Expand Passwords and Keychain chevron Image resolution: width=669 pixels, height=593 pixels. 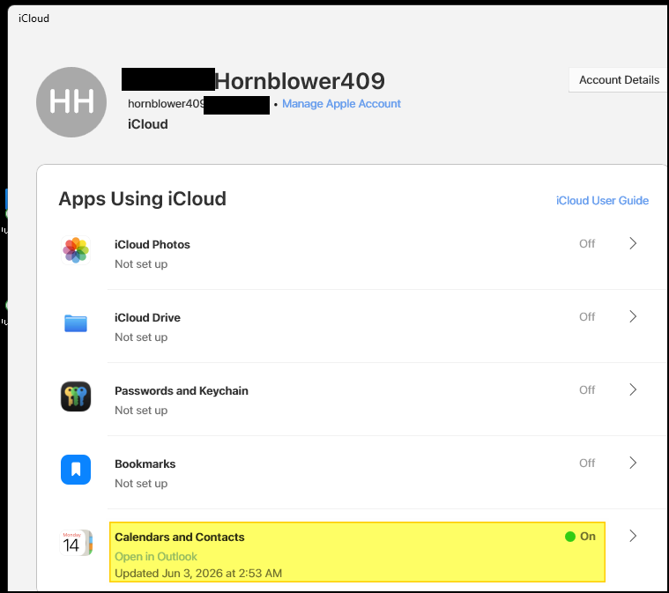(x=633, y=389)
